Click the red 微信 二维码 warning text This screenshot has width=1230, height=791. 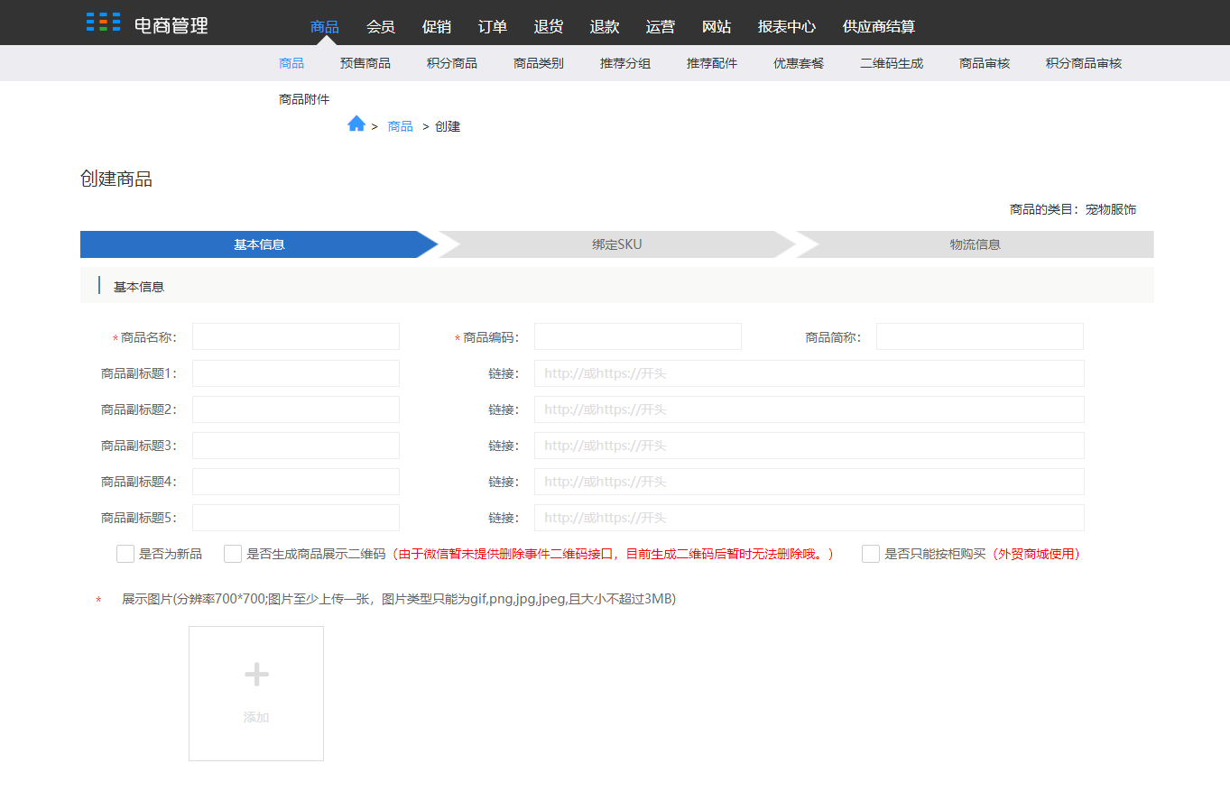pos(613,554)
